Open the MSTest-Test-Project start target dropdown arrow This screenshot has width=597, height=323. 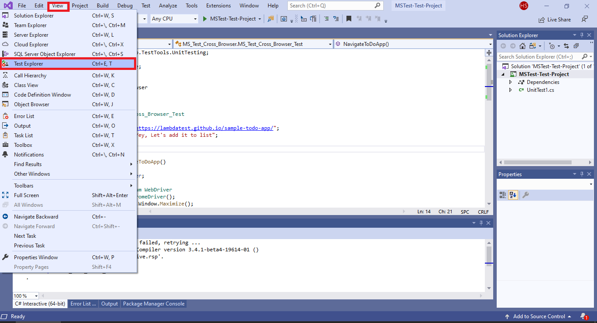[260, 19]
